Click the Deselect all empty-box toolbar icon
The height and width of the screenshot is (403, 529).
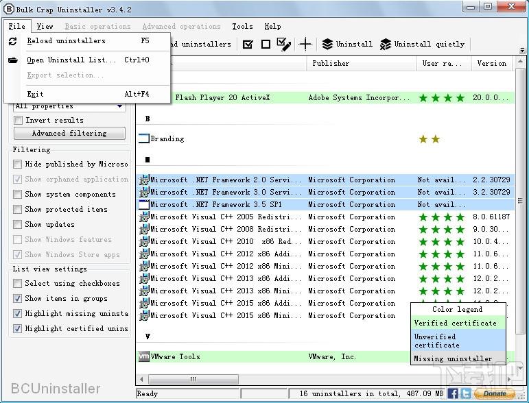coord(266,44)
